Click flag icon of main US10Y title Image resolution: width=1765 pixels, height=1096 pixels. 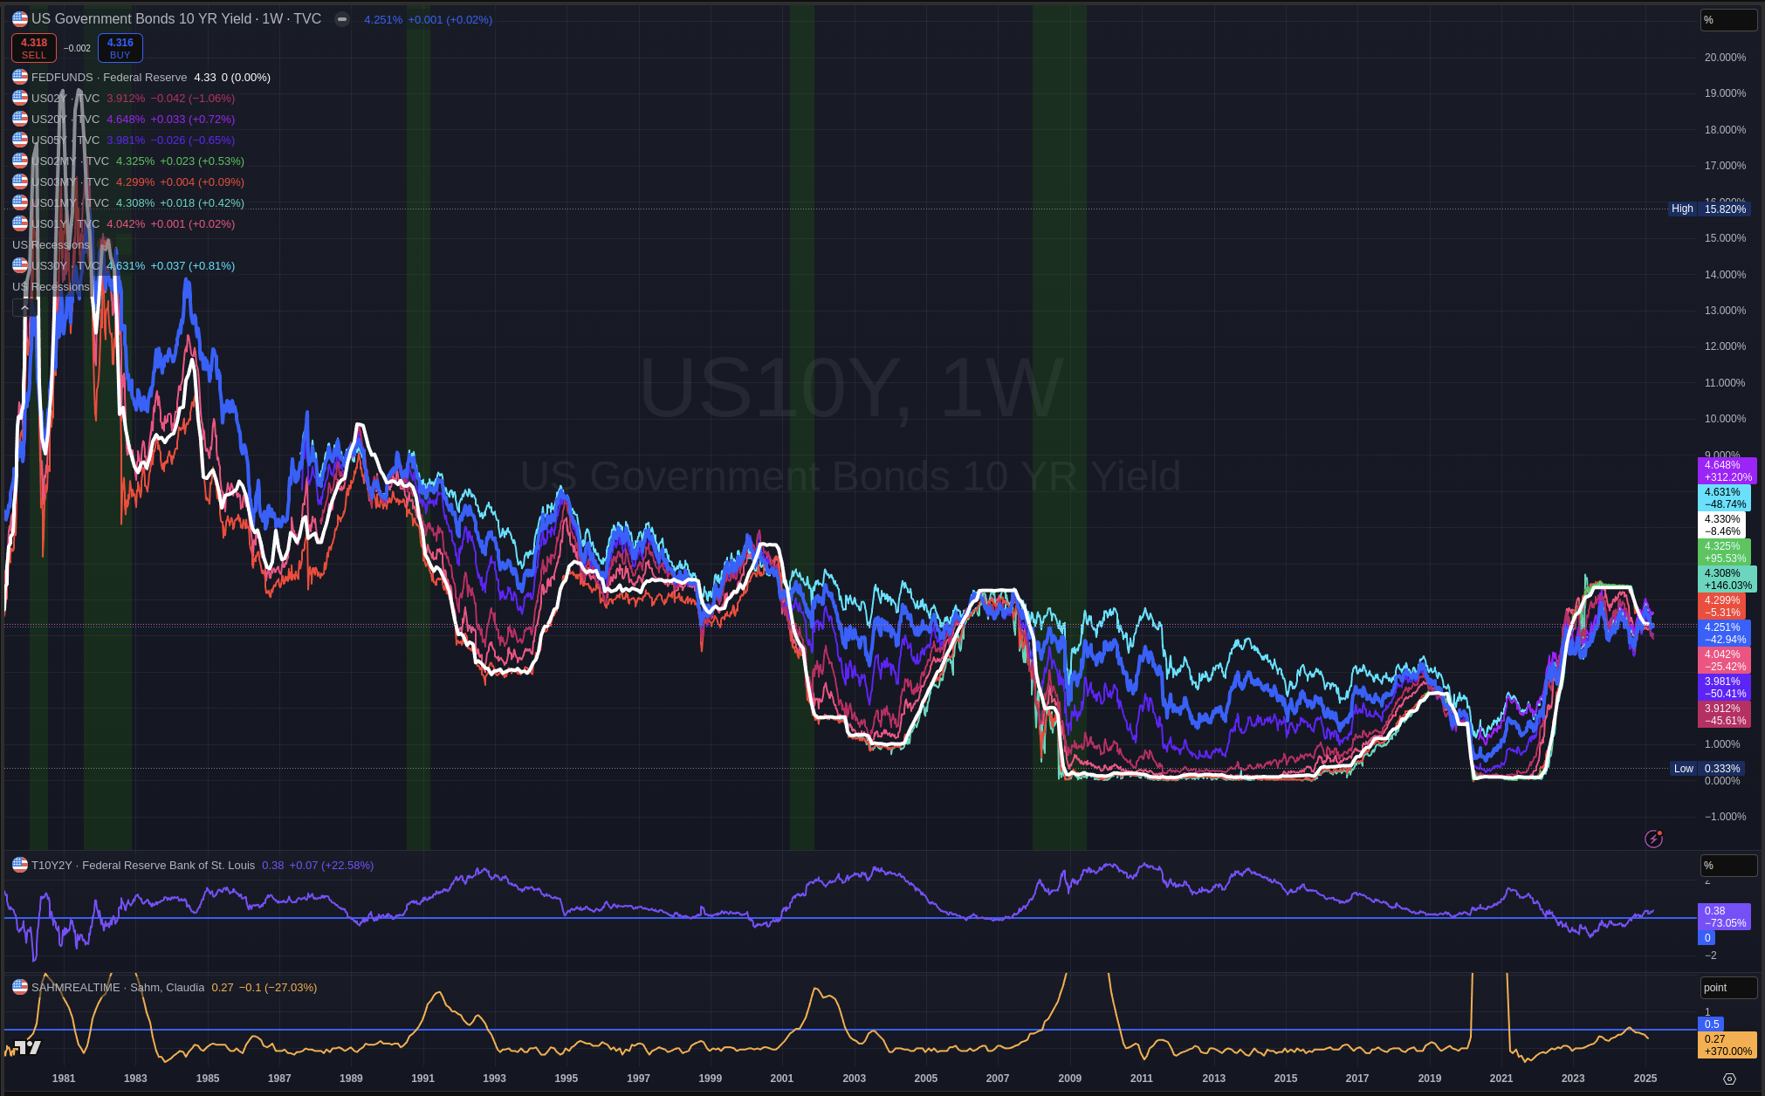click(x=20, y=18)
